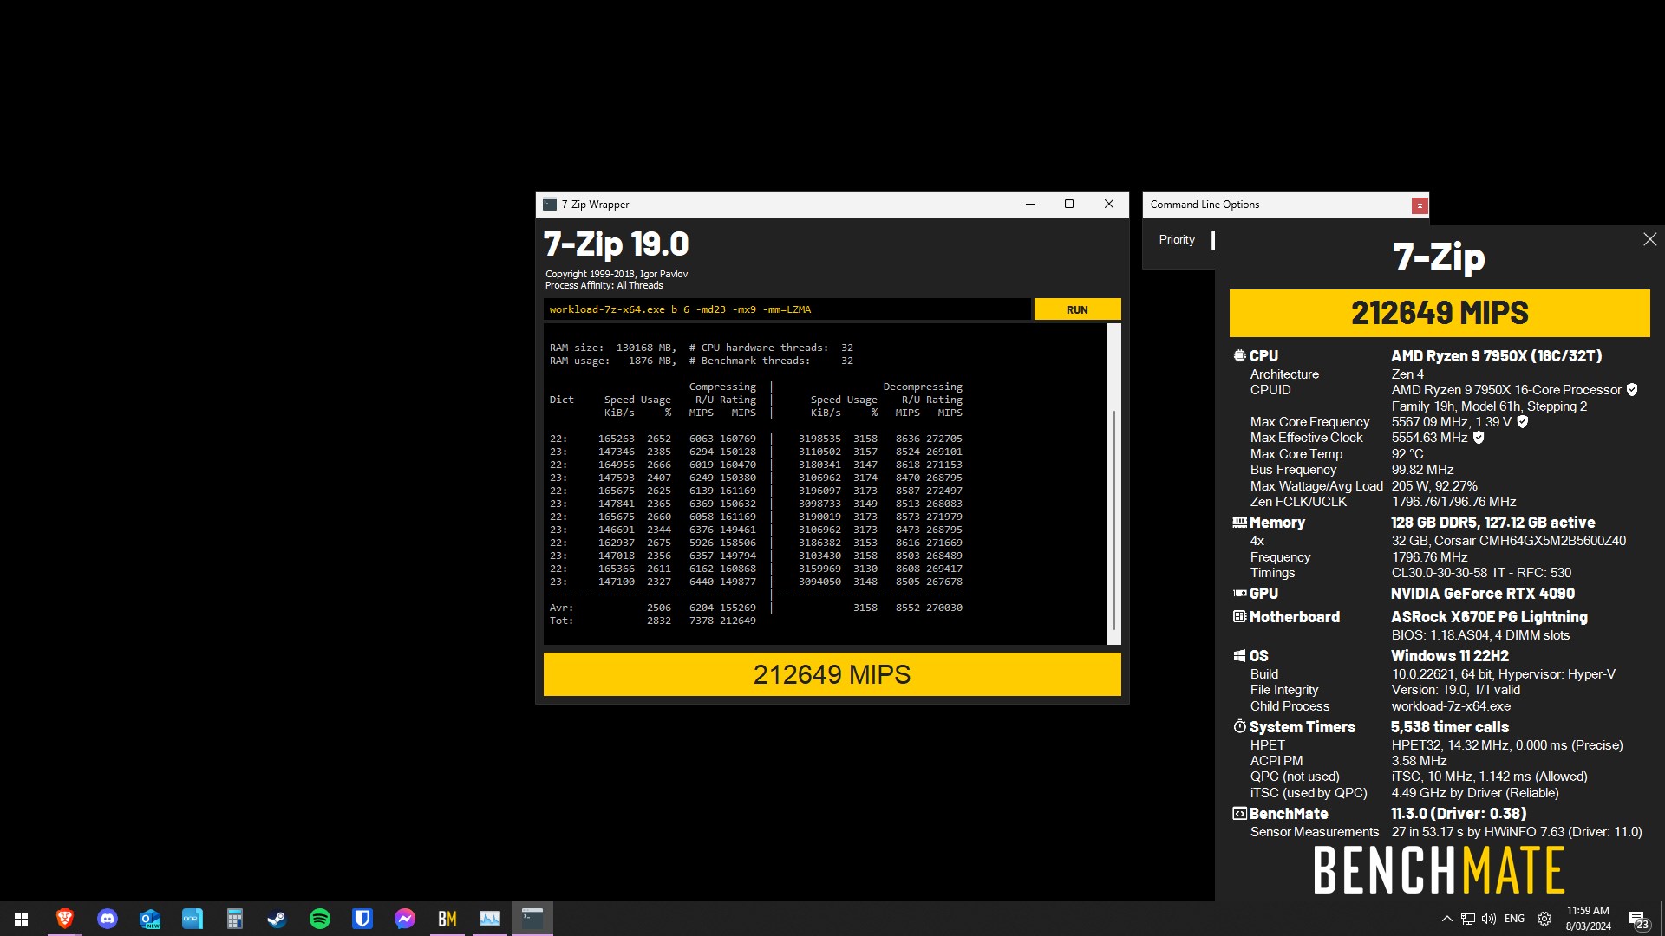Click the network icon in system tray
The image size is (1665, 936).
[x=1468, y=919]
